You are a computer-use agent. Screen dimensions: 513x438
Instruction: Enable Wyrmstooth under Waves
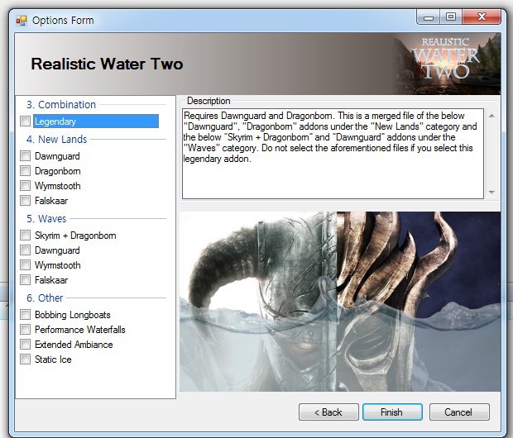point(26,265)
